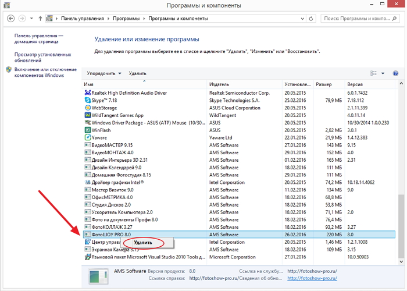Open Панель управления домашняя страница link
The height and width of the screenshot is (291, 407).
[39, 38]
